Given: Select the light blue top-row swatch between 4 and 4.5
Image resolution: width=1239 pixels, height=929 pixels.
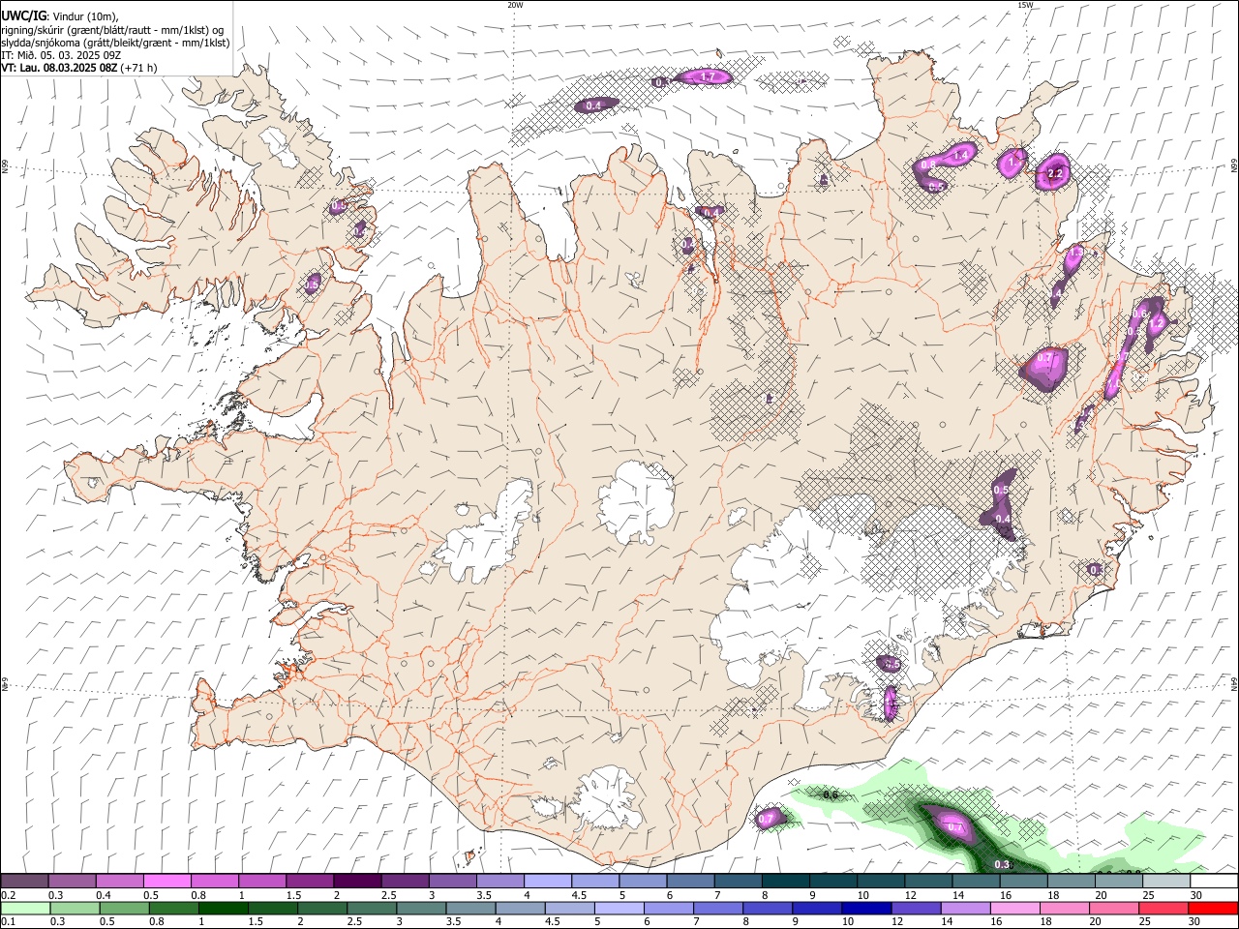Looking at the screenshot, I should [548, 881].
